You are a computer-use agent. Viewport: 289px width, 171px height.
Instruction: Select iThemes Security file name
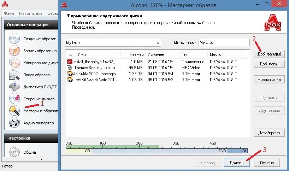96,68
